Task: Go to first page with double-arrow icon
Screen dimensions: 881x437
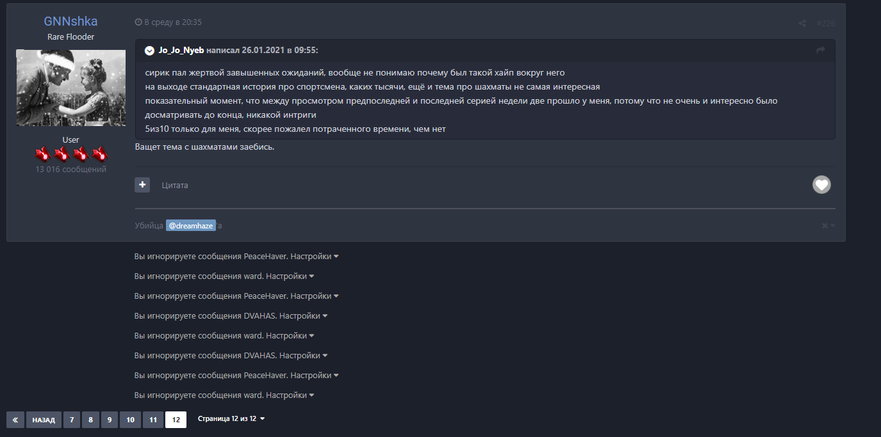Action: [15, 420]
